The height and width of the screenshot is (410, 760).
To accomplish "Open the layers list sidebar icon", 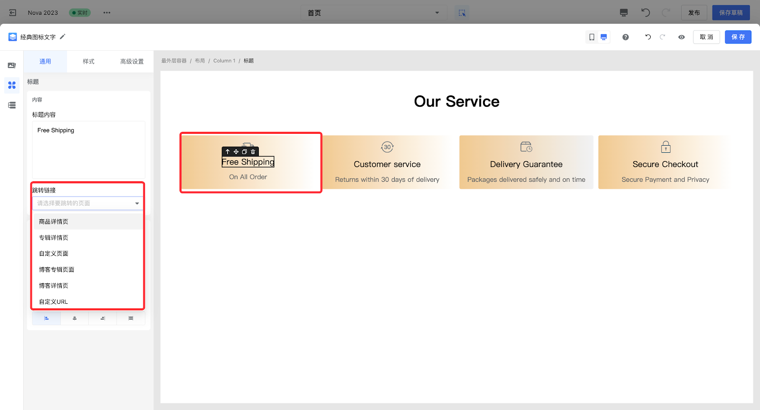I will 12,105.
